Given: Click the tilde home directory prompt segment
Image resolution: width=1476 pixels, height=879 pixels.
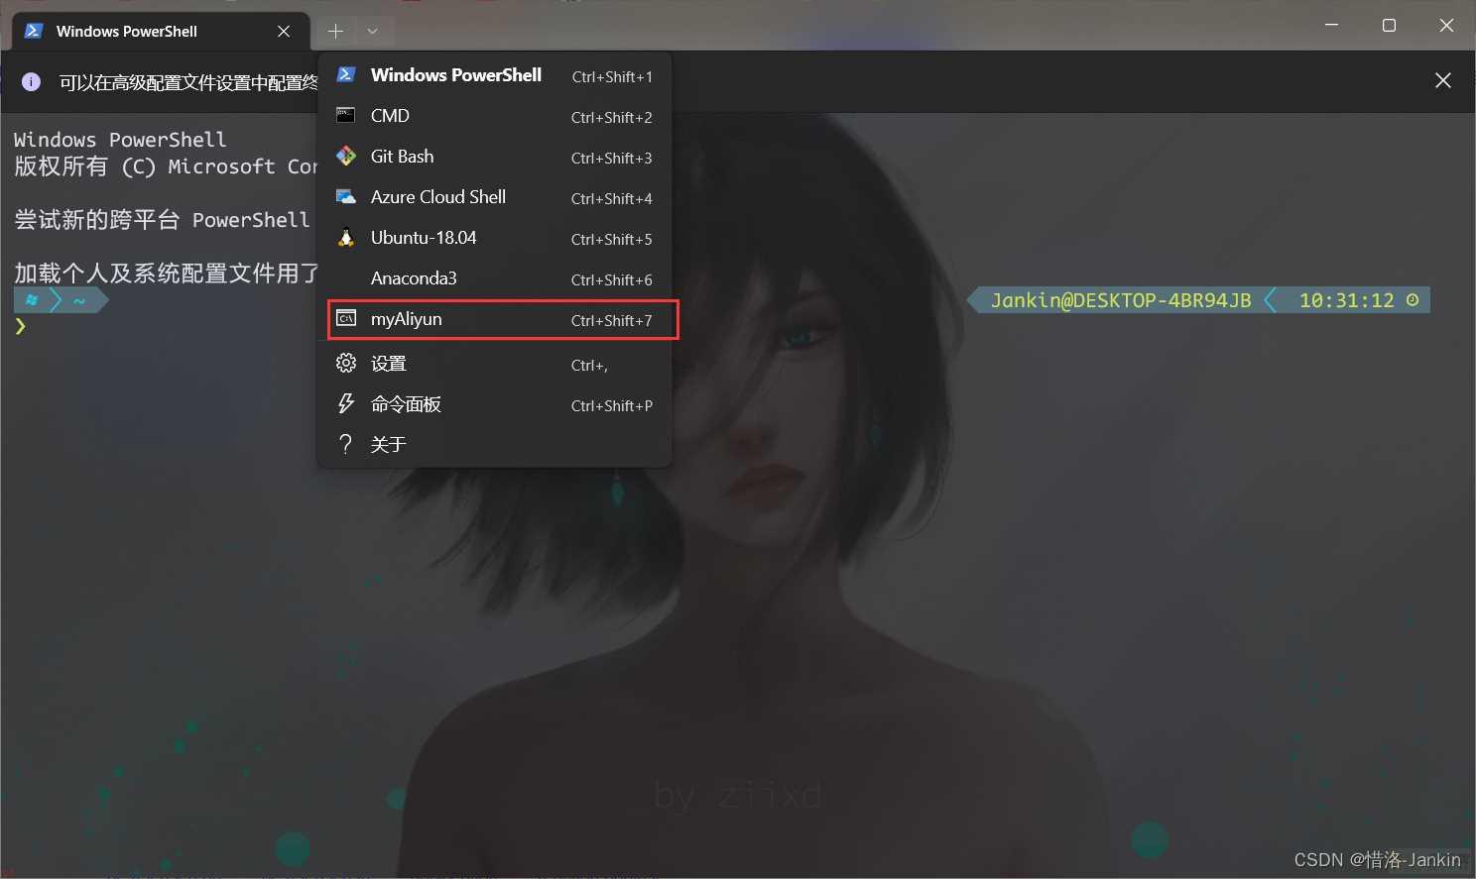Looking at the screenshot, I should (79, 300).
